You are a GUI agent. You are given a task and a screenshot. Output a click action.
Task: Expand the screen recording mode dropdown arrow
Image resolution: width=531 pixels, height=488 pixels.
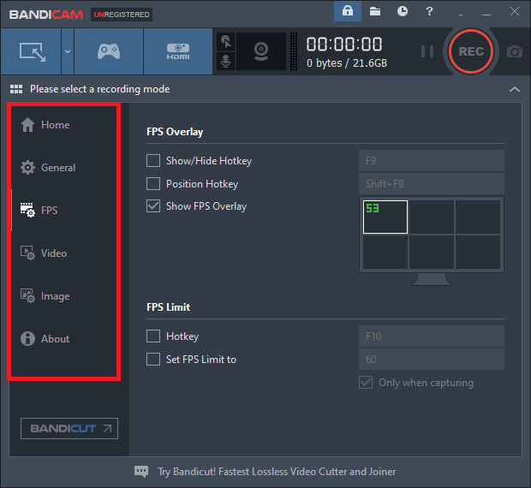(67, 51)
